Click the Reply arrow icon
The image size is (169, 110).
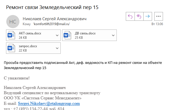(x=130, y=16)
